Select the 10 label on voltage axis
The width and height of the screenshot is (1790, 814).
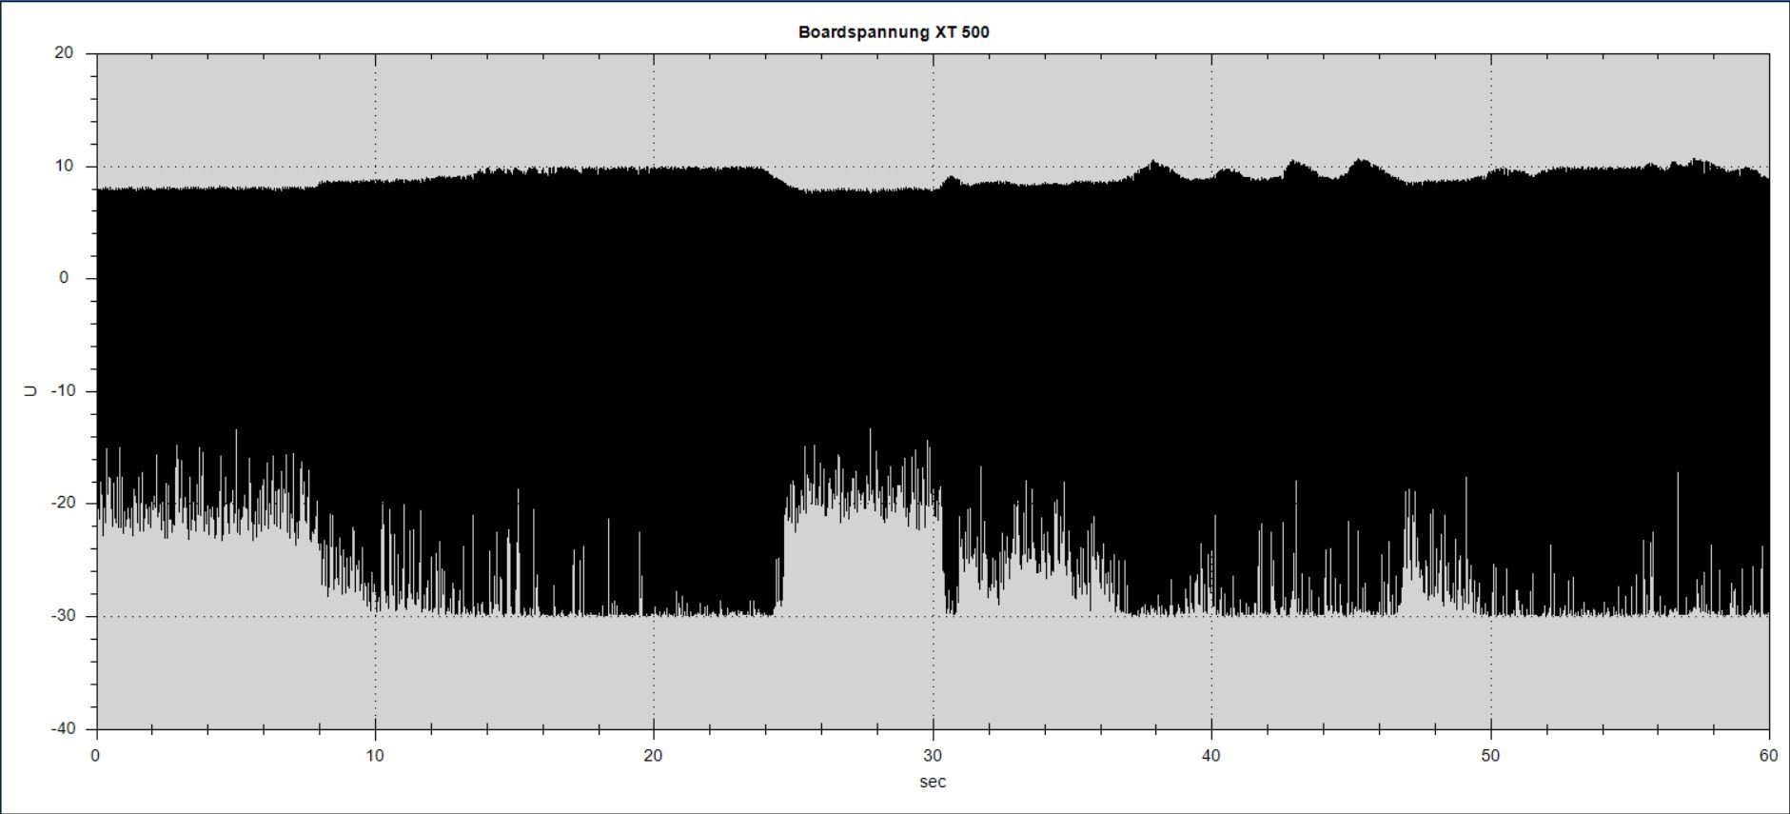(64, 167)
